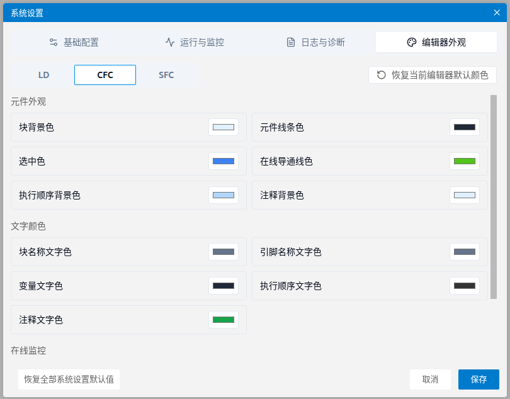Click the 执行顺序背景色 label
The width and height of the screenshot is (510, 399).
(x=50, y=195)
